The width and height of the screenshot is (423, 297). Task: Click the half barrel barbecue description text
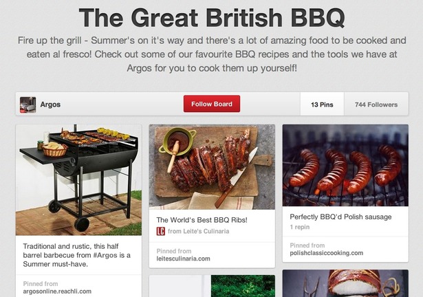click(76, 255)
